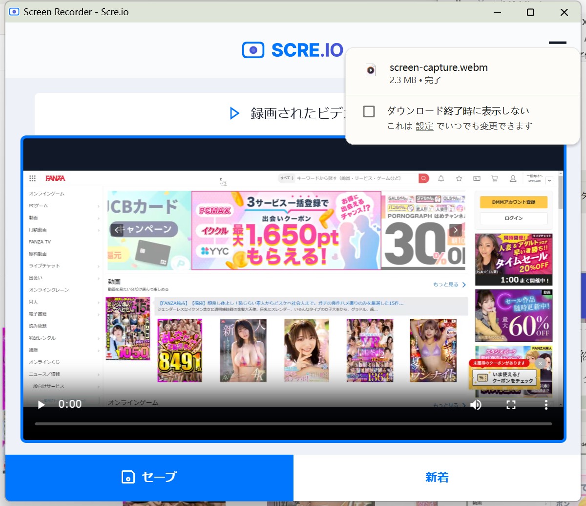
Task: Open the hamburger menu in the header
Action: click(x=558, y=43)
